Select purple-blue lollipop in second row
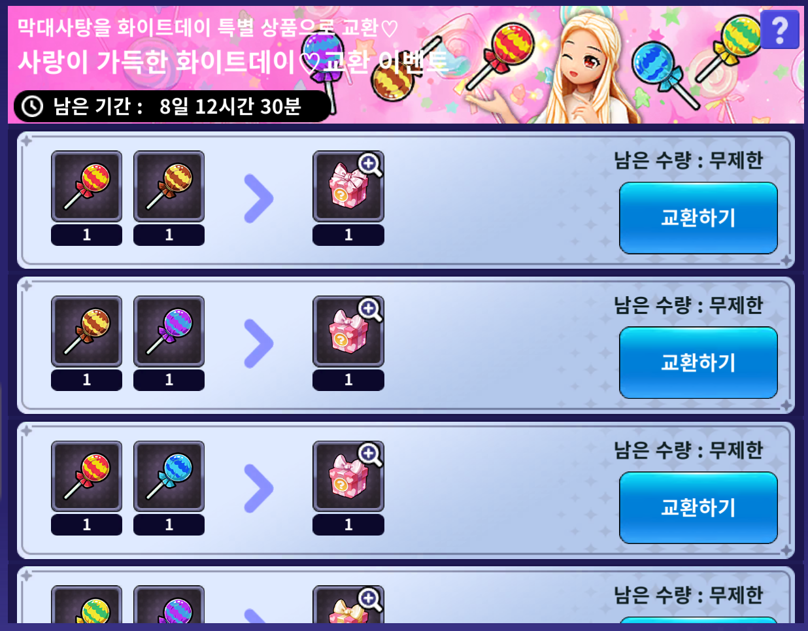 169,332
